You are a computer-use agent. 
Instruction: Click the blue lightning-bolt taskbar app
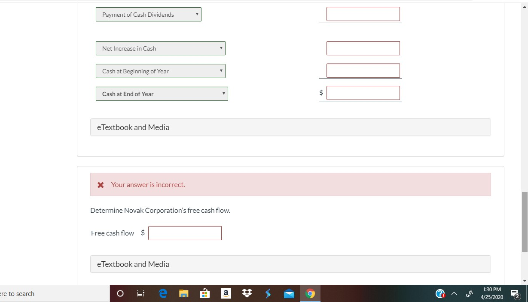tap(268, 294)
